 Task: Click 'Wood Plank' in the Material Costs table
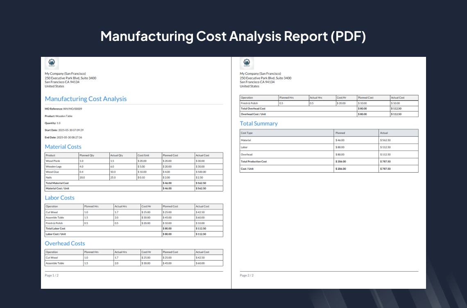click(53, 161)
